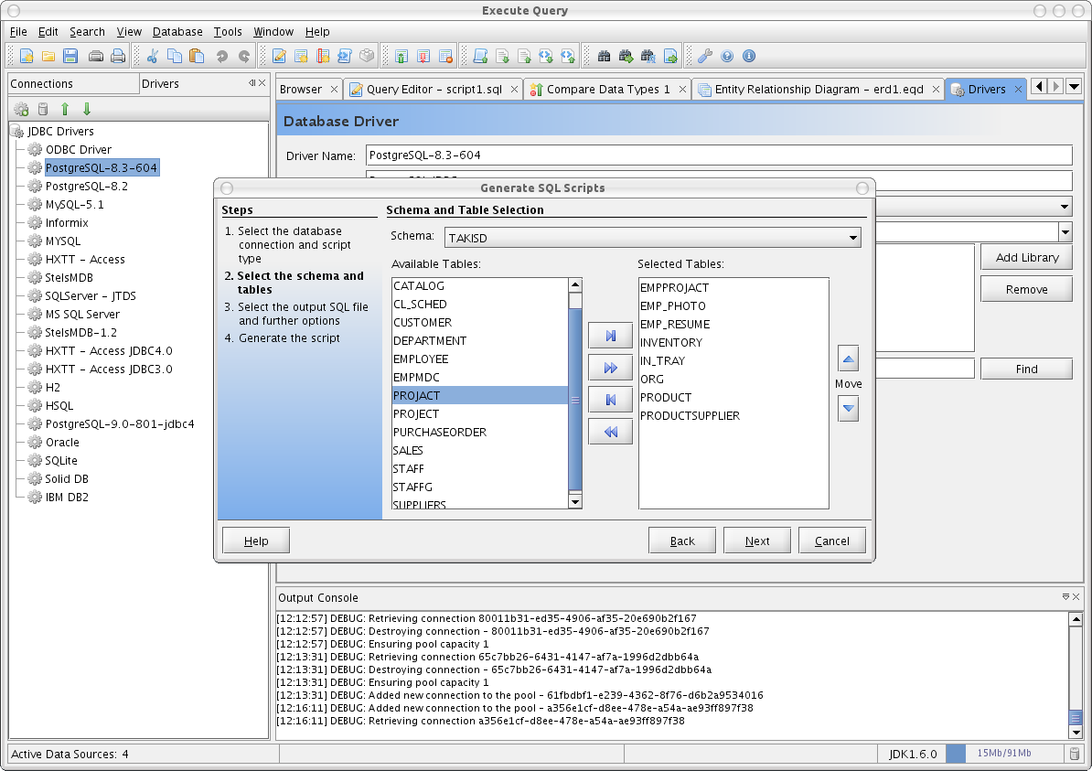Move EMPPROJACT up with the Move arrow
Viewport: 1092px width, 771px height.
[848, 358]
